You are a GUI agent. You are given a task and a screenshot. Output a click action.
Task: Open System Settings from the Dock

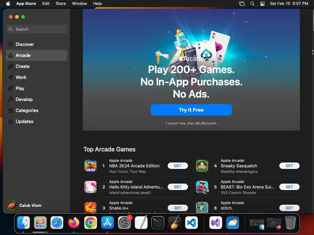click(x=124, y=222)
